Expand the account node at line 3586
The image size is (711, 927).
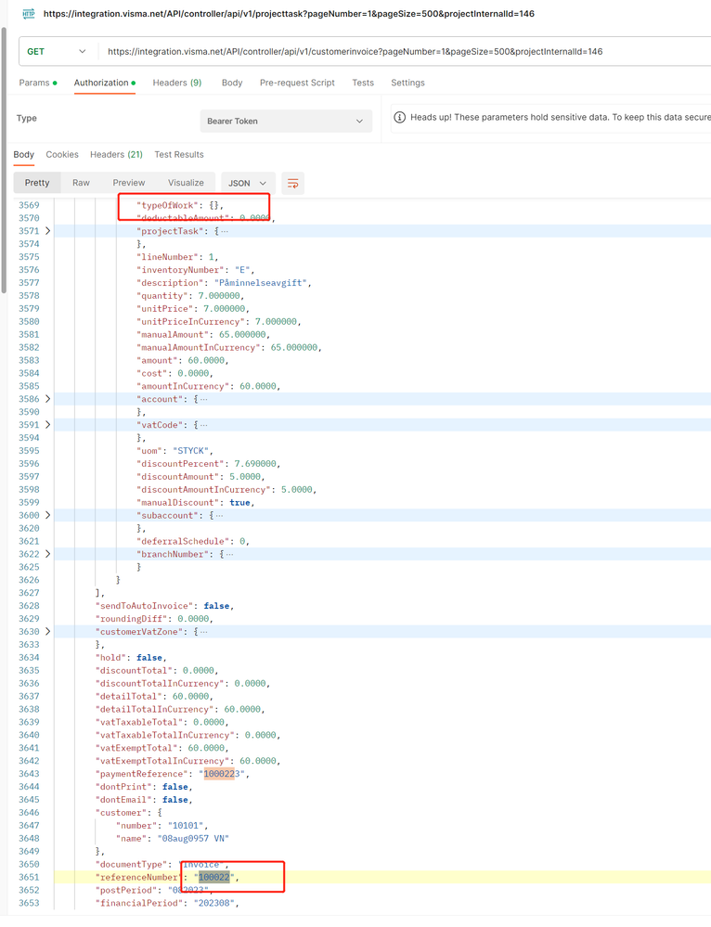pos(48,399)
